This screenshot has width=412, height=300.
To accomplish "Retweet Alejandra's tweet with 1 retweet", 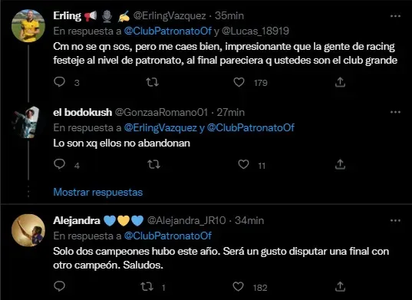I will (147, 287).
